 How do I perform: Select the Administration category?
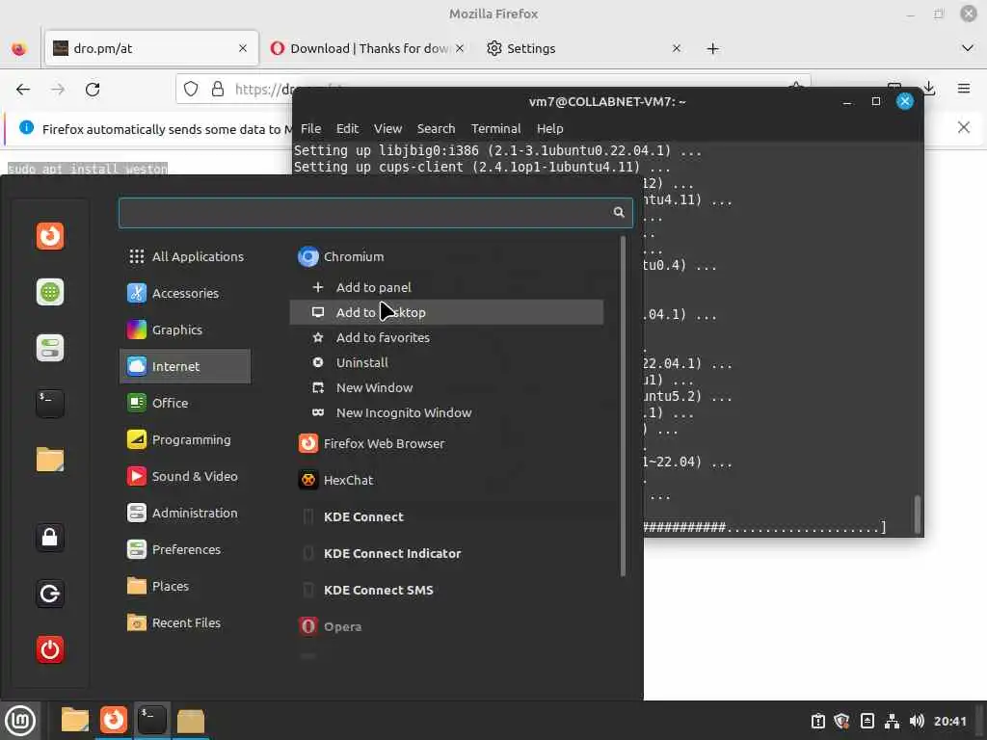185,513
